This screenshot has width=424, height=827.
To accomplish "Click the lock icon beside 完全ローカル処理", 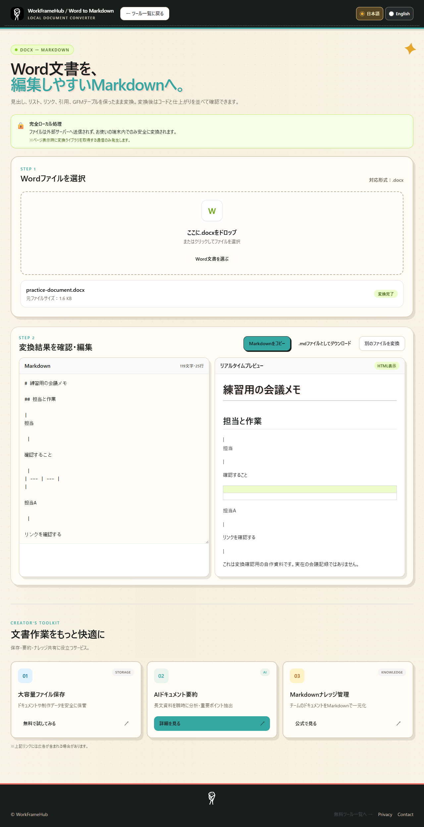I will click(21, 126).
